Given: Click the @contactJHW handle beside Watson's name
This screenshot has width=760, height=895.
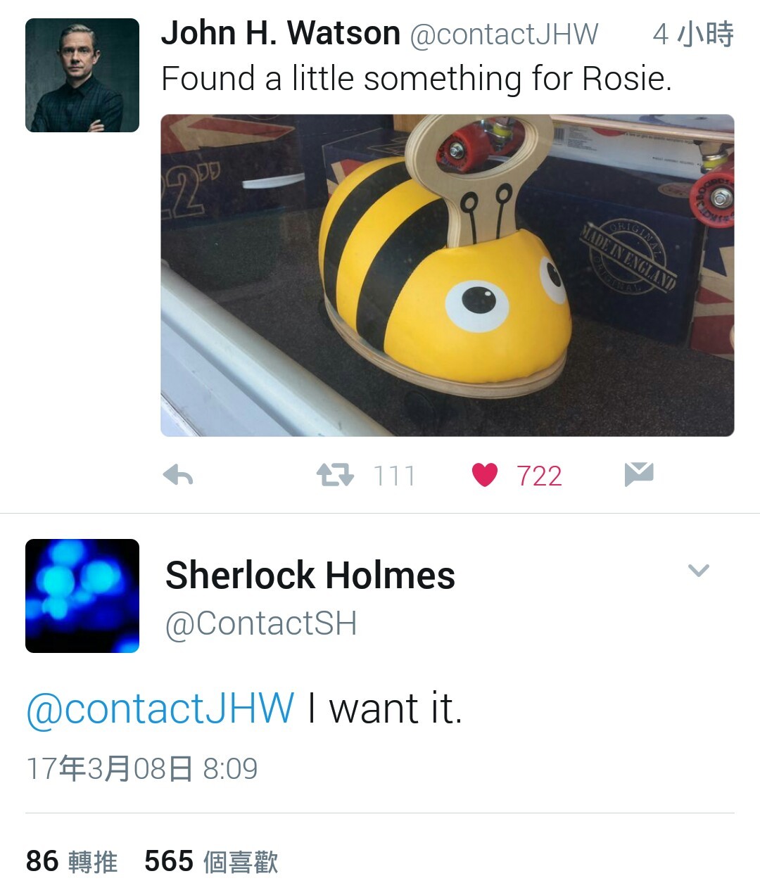Looking at the screenshot, I should coord(504,34).
